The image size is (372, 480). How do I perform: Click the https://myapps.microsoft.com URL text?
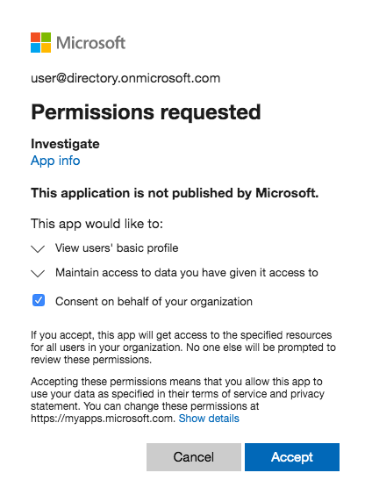pyautogui.click(x=104, y=419)
